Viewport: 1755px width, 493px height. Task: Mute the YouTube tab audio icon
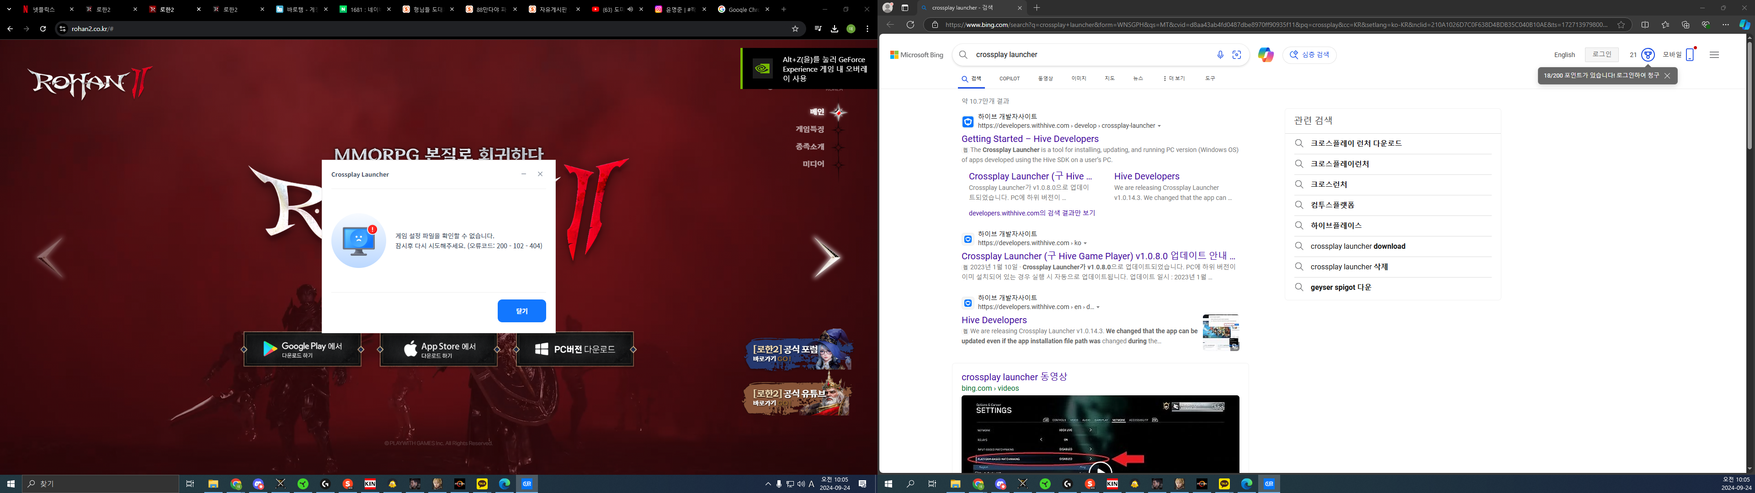[630, 10]
